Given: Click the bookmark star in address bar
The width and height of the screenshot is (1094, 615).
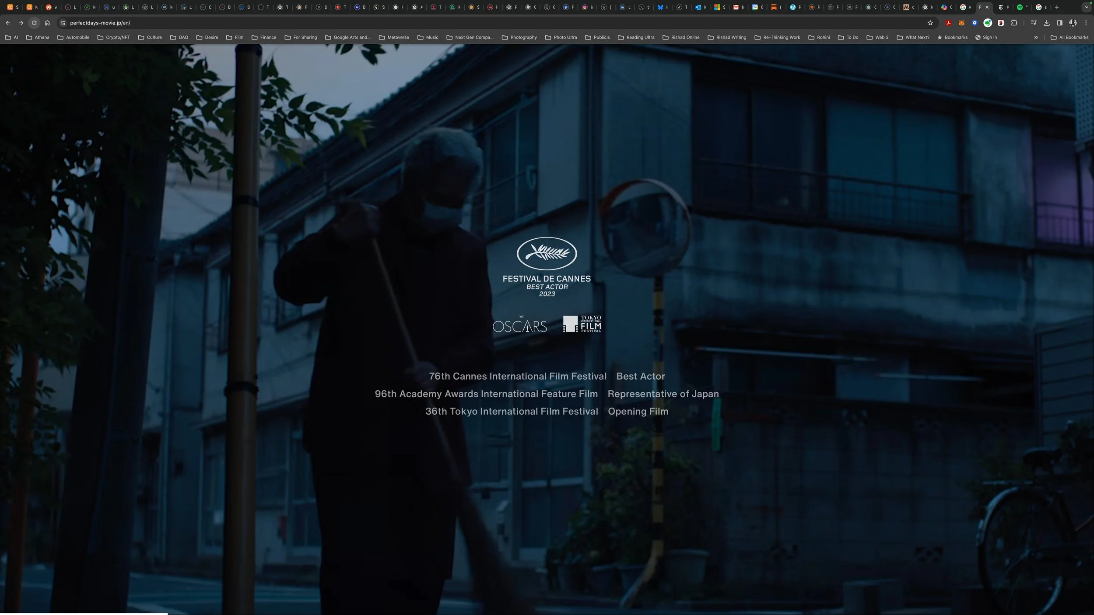Looking at the screenshot, I should [x=930, y=23].
